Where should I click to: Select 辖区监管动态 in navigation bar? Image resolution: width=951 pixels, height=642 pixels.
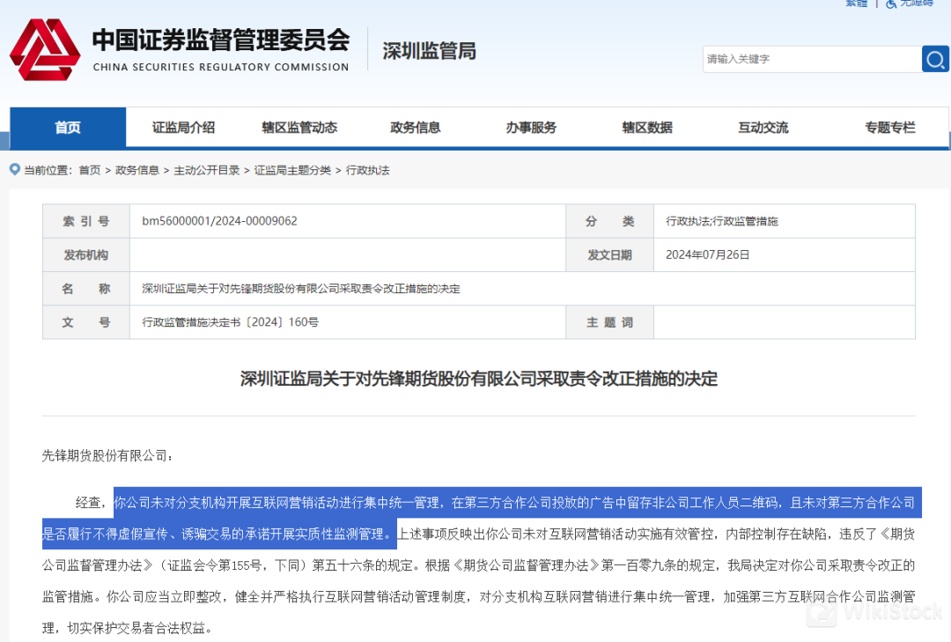pyautogui.click(x=299, y=128)
